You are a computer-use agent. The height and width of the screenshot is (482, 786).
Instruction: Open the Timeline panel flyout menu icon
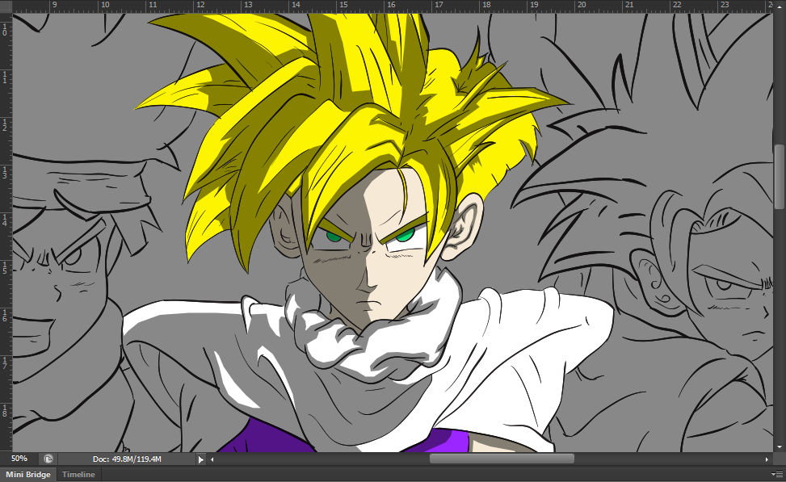click(x=780, y=475)
